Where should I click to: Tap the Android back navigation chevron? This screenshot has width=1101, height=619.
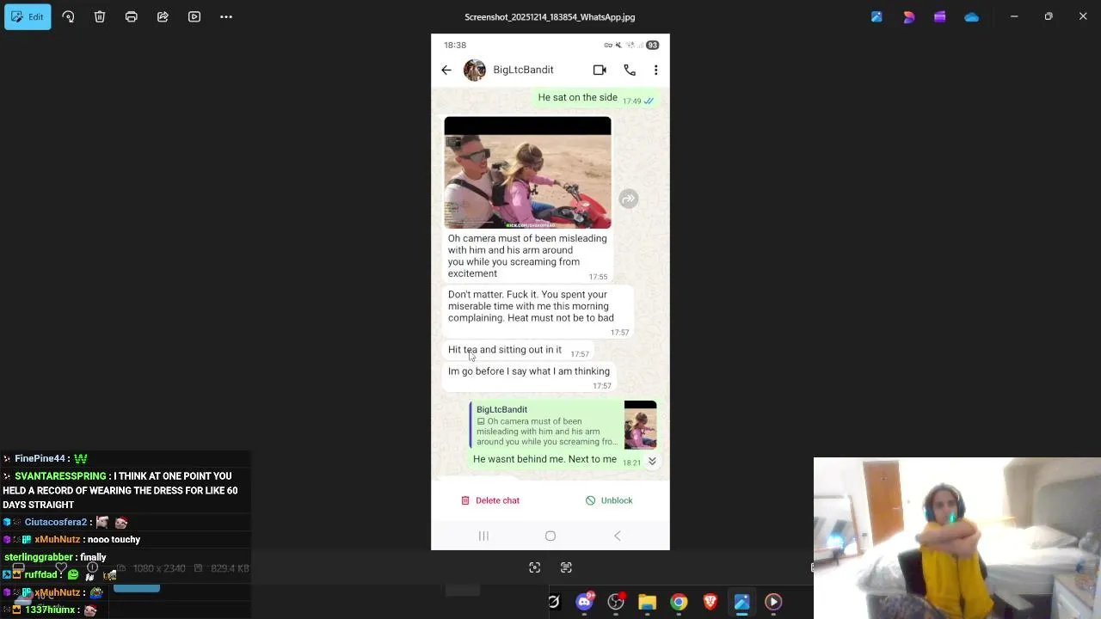point(617,536)
